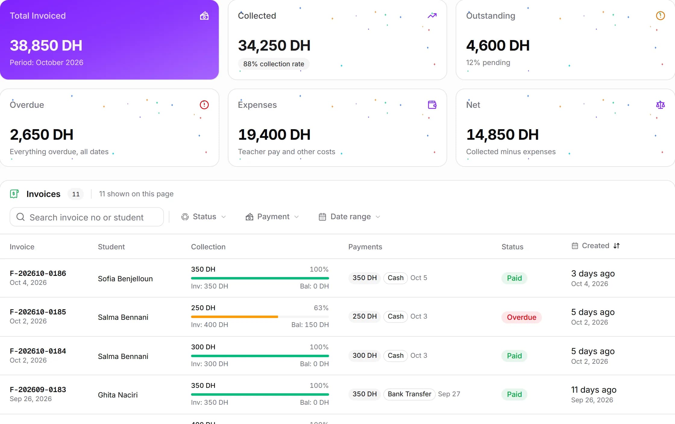Click the 14,850 DH net value
Image resolution: width=675 pixels, height=424 pixels.
click(x=502, y=135)
